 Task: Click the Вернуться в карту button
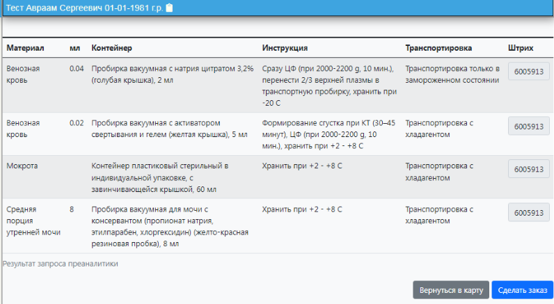[x=450, y=290]
